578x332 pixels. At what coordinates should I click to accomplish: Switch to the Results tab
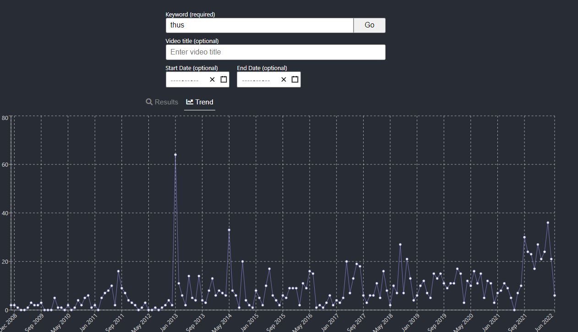point(162,102)
